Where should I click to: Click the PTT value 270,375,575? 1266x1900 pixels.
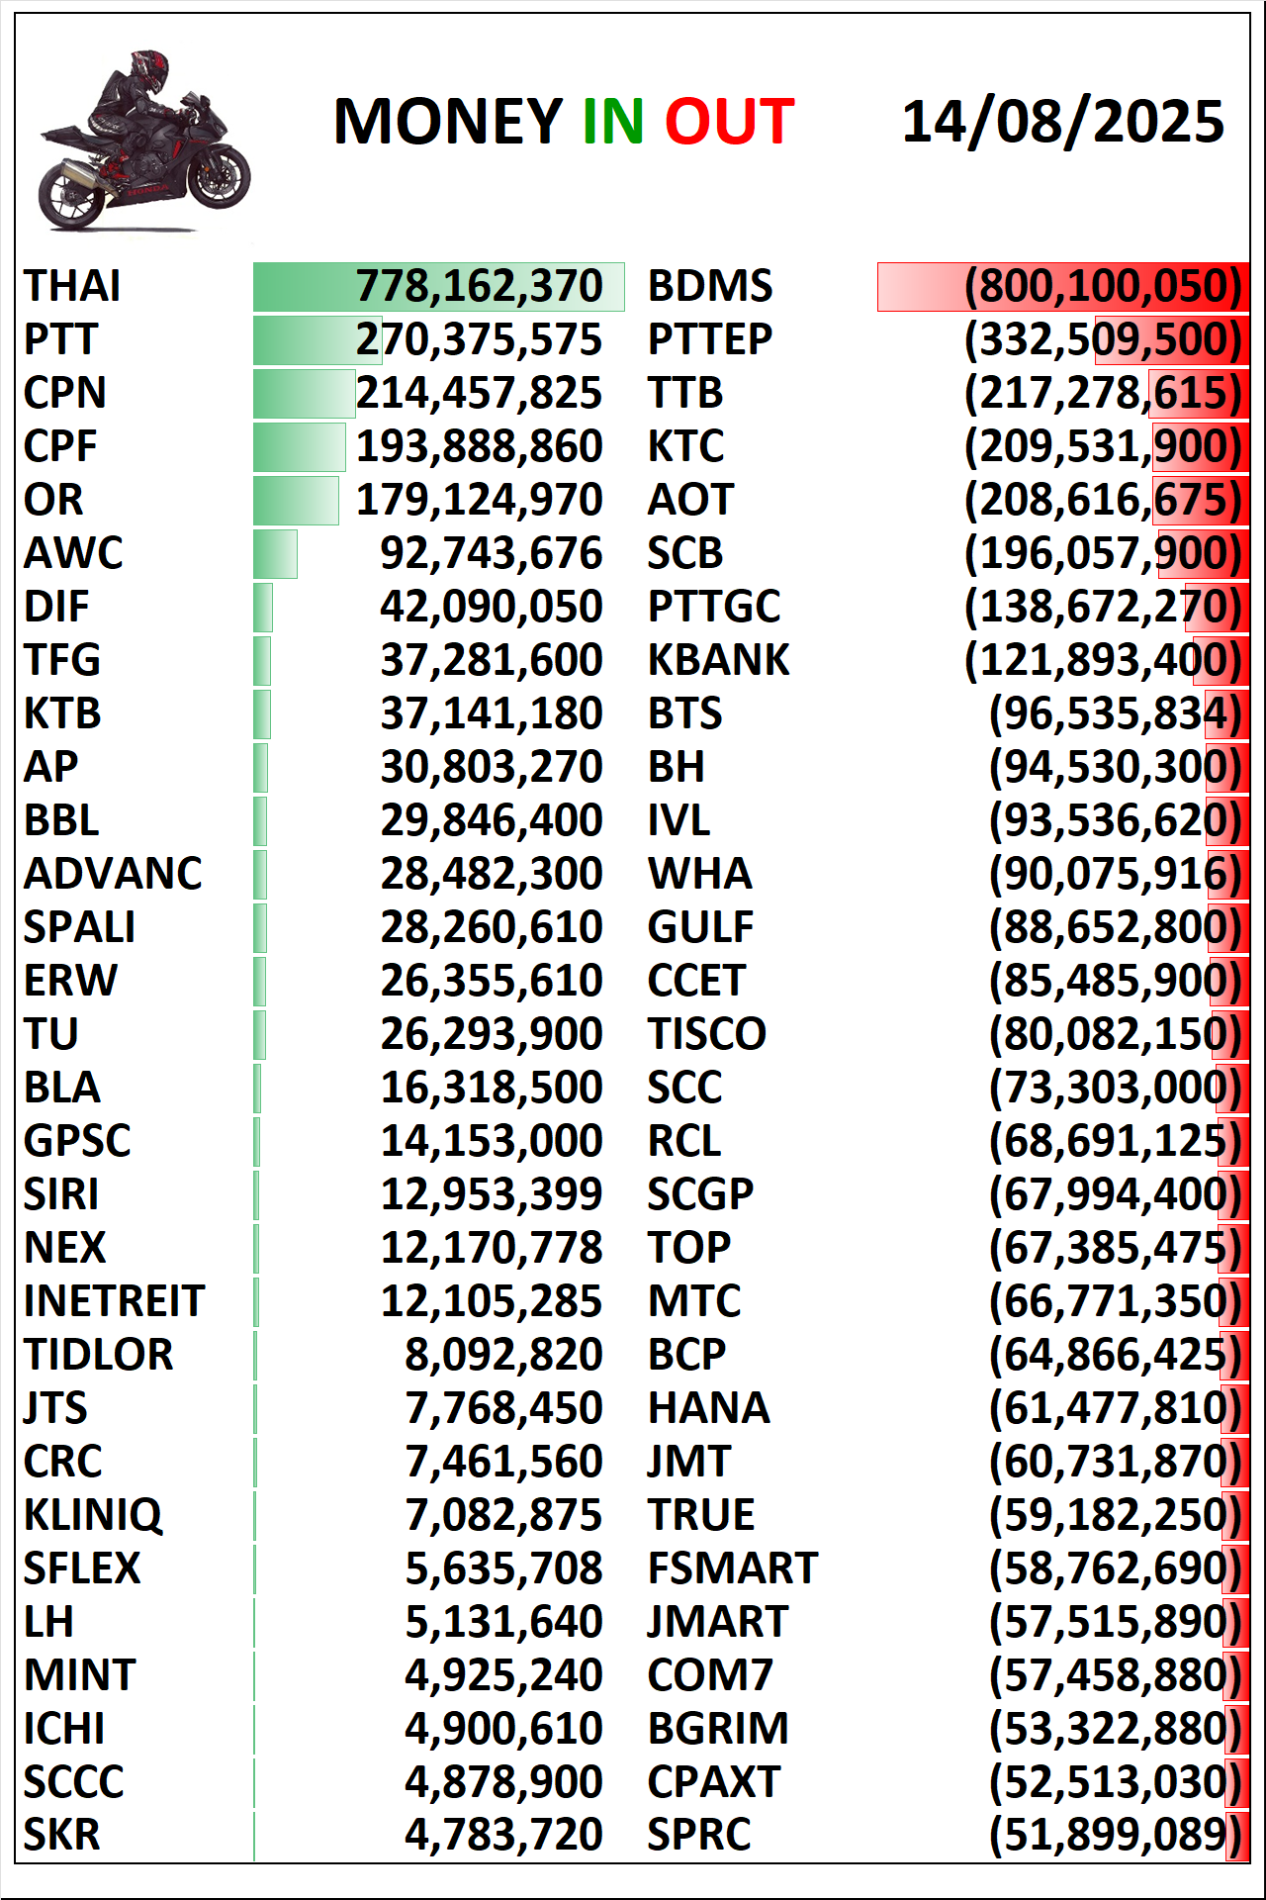point(479,339)
